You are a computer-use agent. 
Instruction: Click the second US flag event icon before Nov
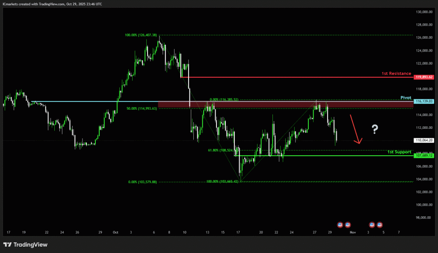pos(348,224)
